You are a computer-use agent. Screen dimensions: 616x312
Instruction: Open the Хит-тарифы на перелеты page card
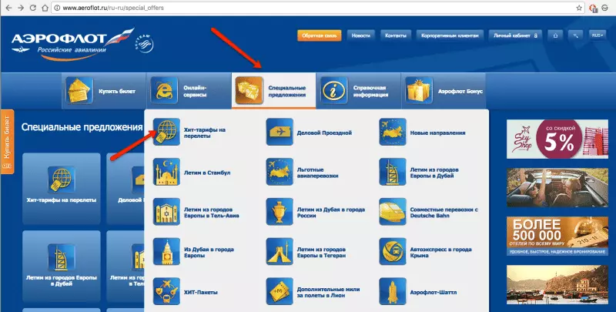(62, 189)
